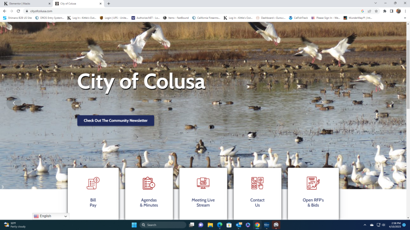This screenshot has height=230, width=410.
Task: Show hidden system tray icons chevron
Action: (365, 225)
